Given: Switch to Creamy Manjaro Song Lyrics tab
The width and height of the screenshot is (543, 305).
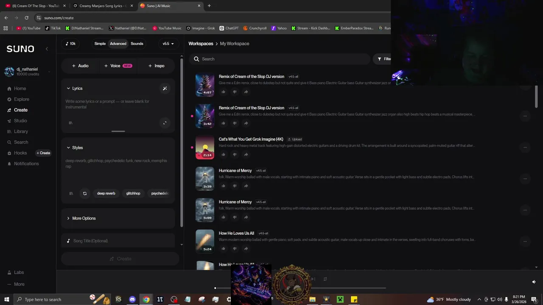Looking at the screenshot, I should click(103, 6).
